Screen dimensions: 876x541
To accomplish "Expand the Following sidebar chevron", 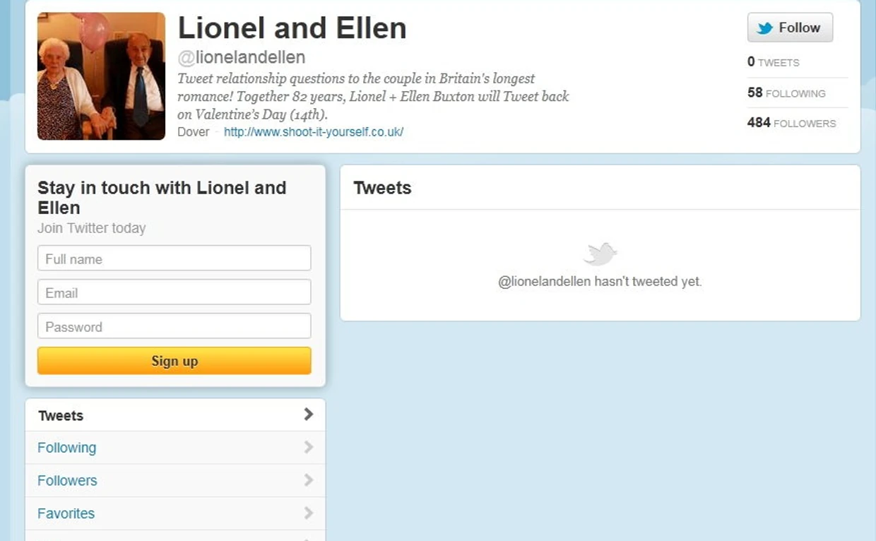I will [x=308, y=447].
